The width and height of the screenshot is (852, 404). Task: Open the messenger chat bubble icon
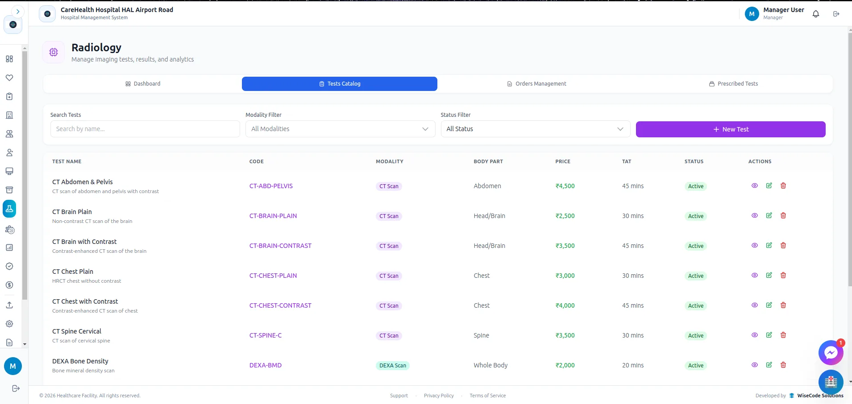pyautogui.click(x=831, y=353)
